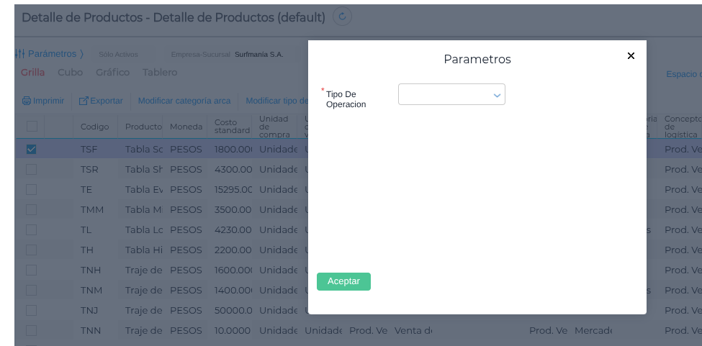Uncheck the TSF row checkbox

[x=32, y=150]
